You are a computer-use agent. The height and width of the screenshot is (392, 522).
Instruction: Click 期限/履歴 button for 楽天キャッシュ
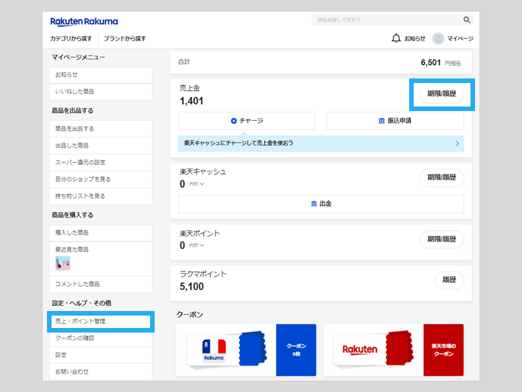442,178
